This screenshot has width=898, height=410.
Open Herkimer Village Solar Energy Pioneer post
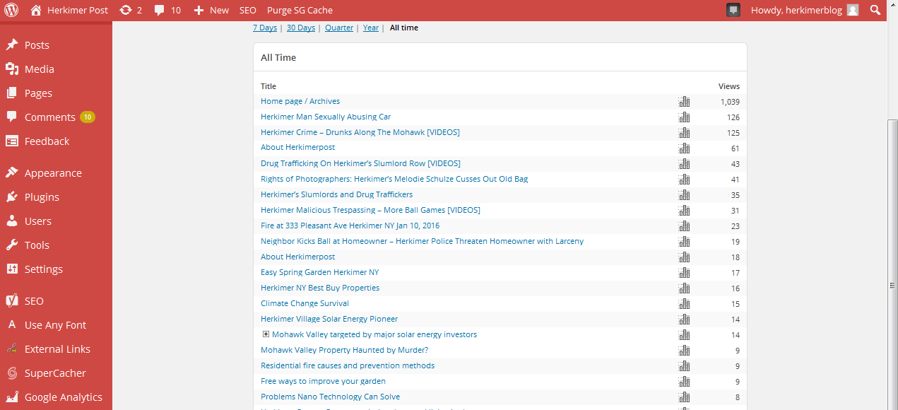[329, 319]
